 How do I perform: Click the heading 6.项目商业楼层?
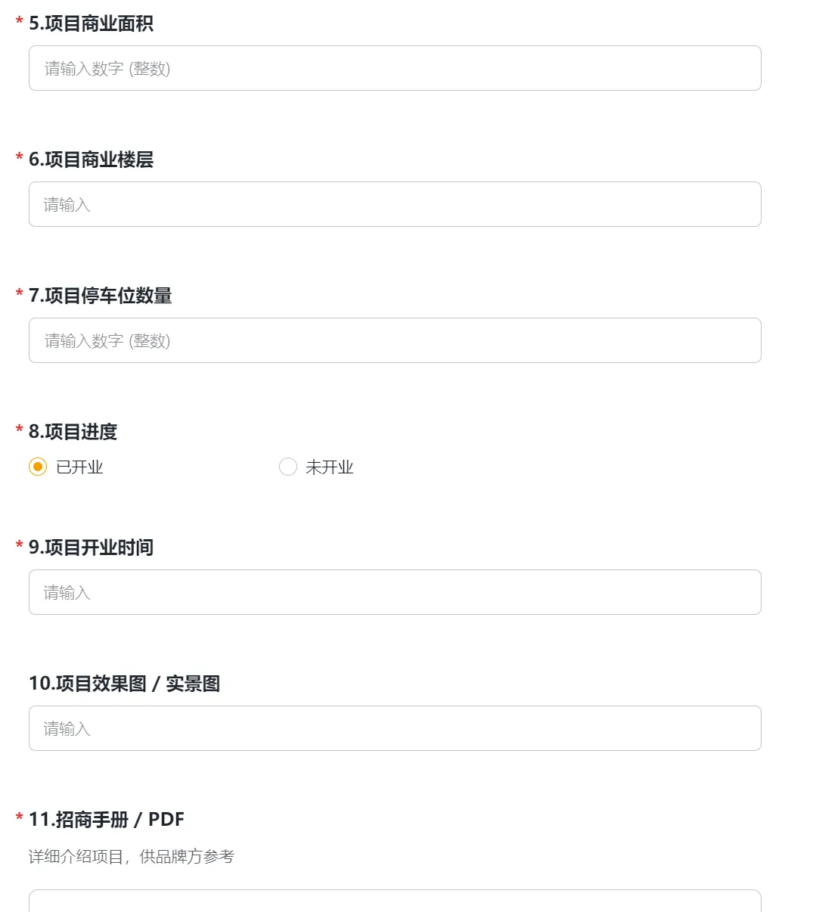click(x=91, y=160)
